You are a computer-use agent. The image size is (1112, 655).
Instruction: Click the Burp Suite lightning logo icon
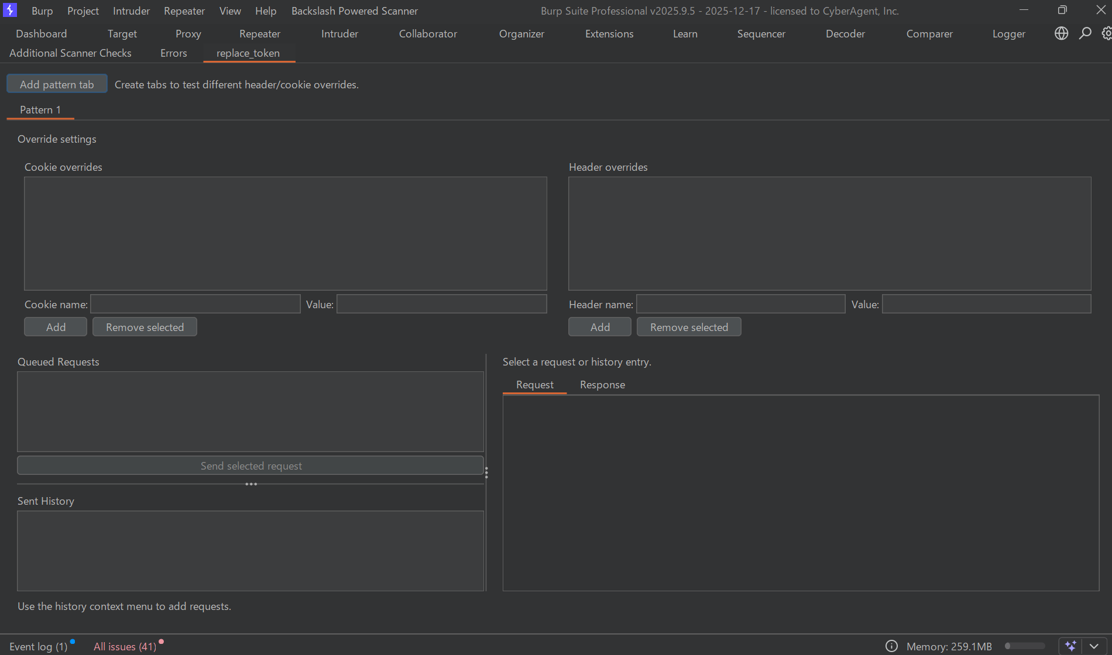(x=10, y=10)
